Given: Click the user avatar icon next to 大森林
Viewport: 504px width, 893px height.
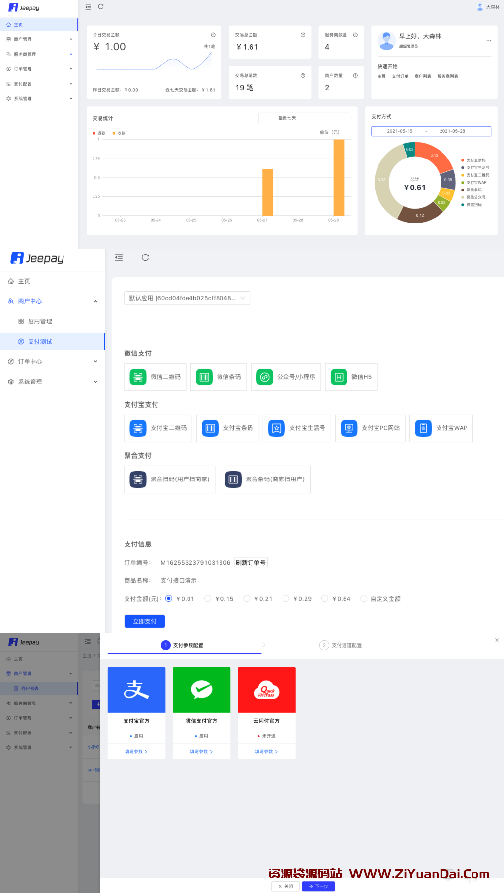Looking at the screenshot, I should 480,7.
